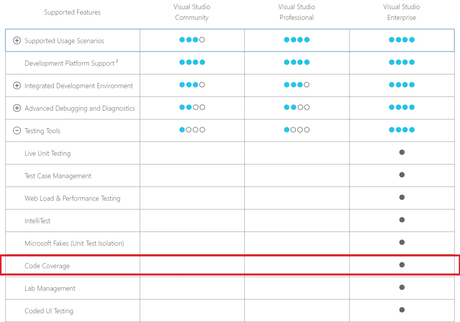Click the Test Case Management label
Screen dimensions: 460x322
(58, 176)
